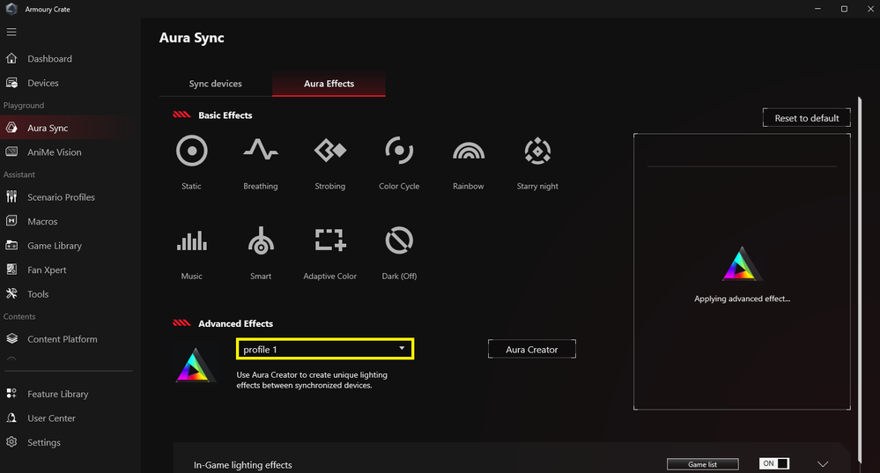Open Feature Library menu label
Viewport: 880px width, 473px height.
58,394
